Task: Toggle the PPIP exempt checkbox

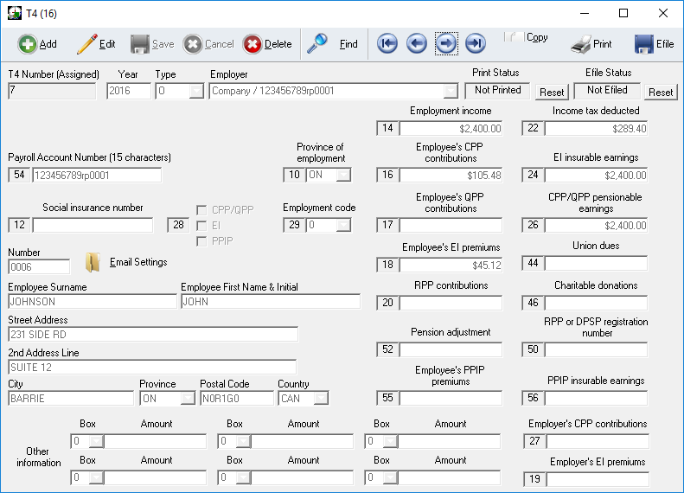Action: [x=201, y=240]
